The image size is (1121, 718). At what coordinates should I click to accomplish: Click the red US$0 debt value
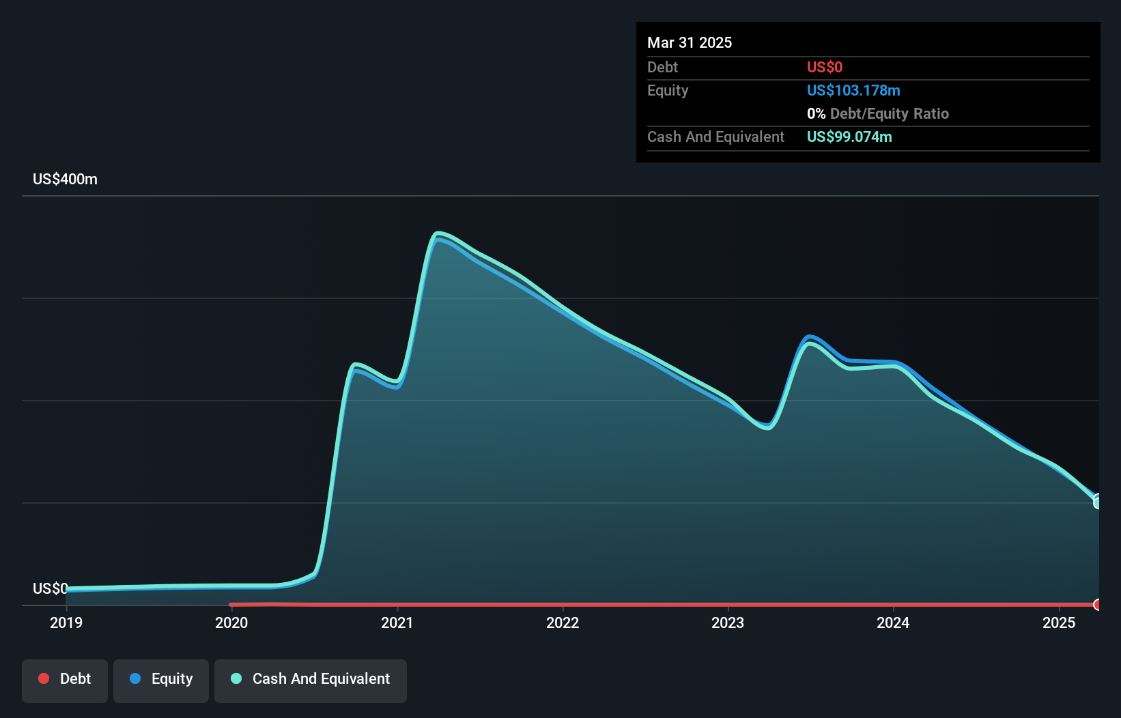click(825, 67)
